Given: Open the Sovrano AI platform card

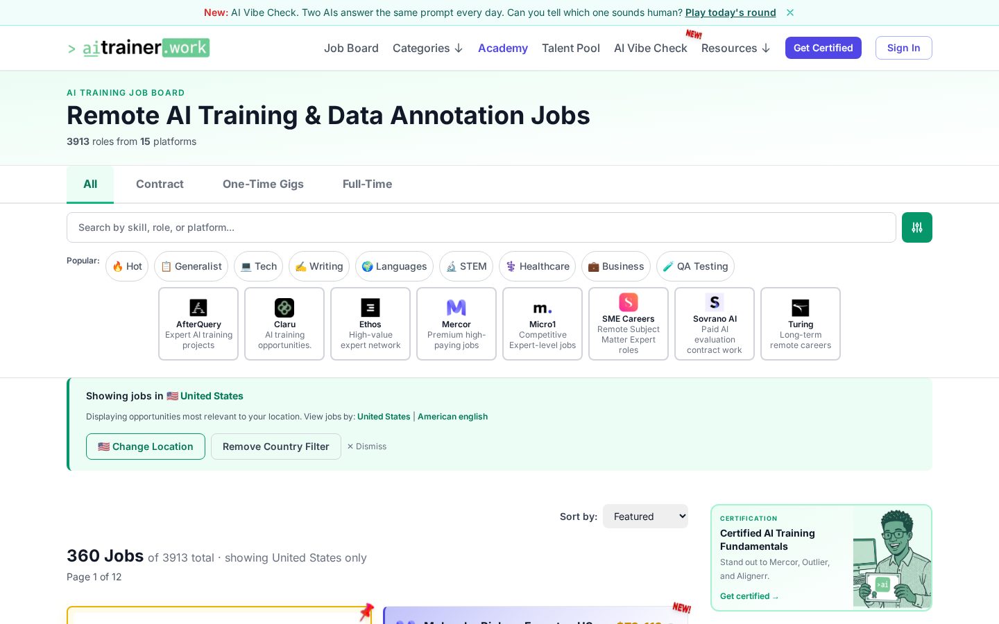Looking at the screenshot, I should [715, 324].
